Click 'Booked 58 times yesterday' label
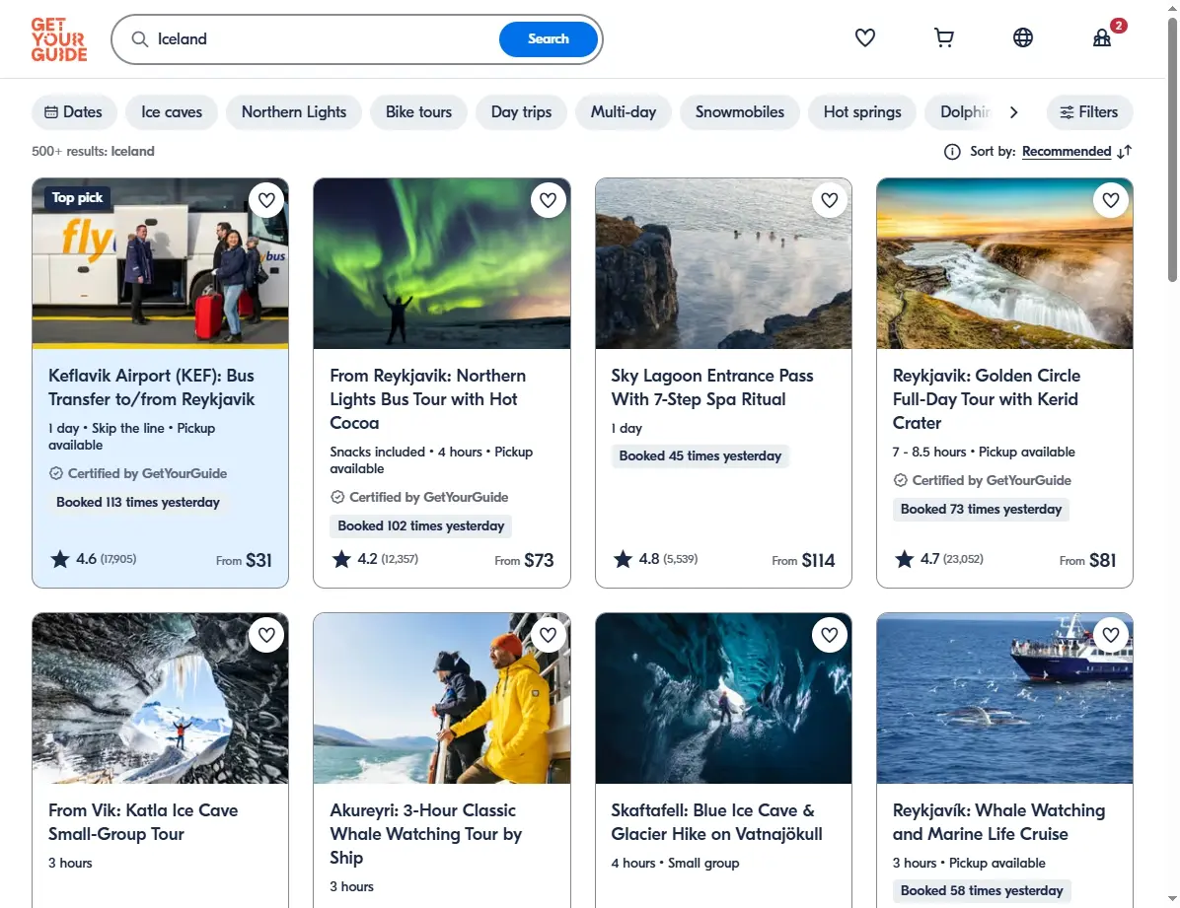Screen dimensions: 1180x908 pyautogui.click(x=982, y=890)
